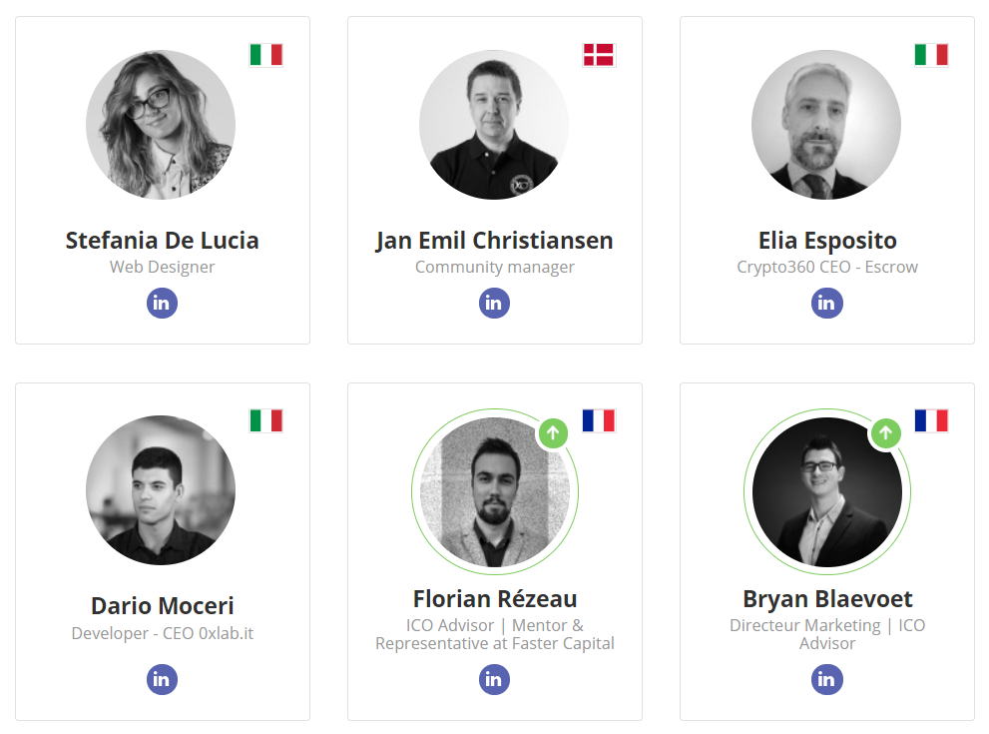This screenshot has width=989, height=734.
Task: Click the green arrow badge on Bryan Blaevoet
Action: [x=885, y=433]
